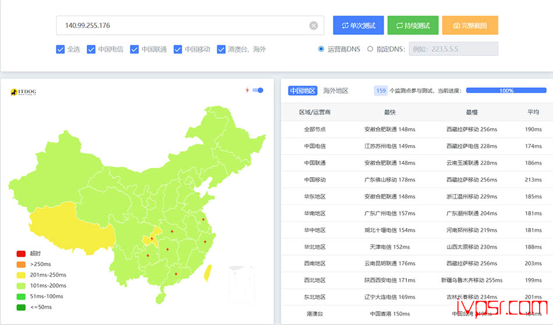Start a 单次测试 single test
553x325 pixels.
[x=359, y=26]
